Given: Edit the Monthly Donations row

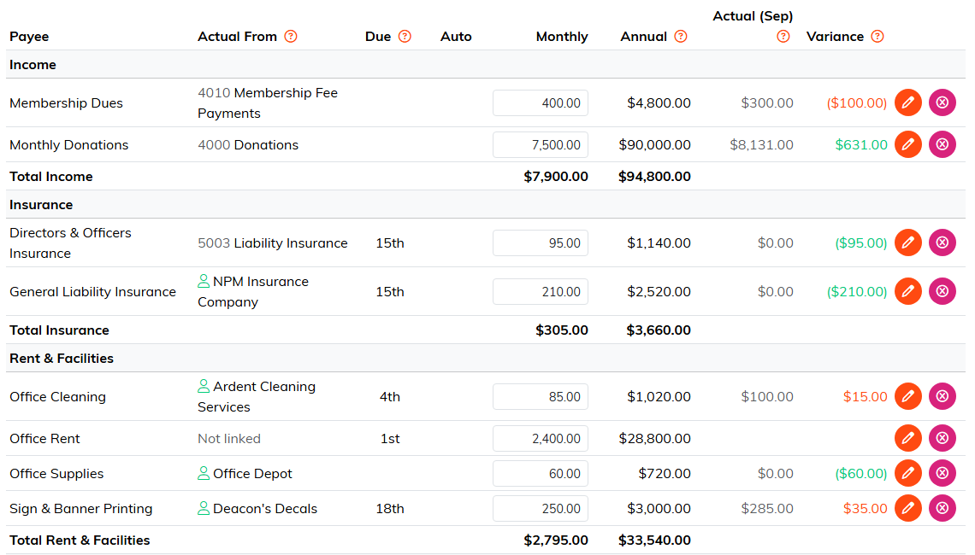Looking at the screenshot, I should [907, 144].
